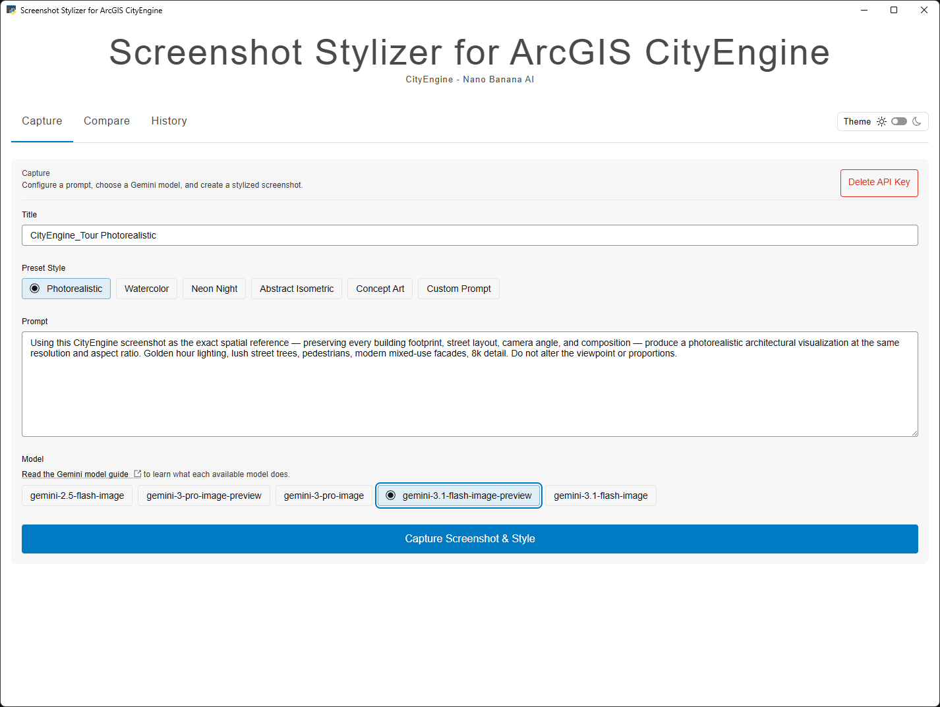Choose gemini-3-pro-image-preview model
Image resolution: width=940 pixels, height=707 pixels.
(204, 495)
